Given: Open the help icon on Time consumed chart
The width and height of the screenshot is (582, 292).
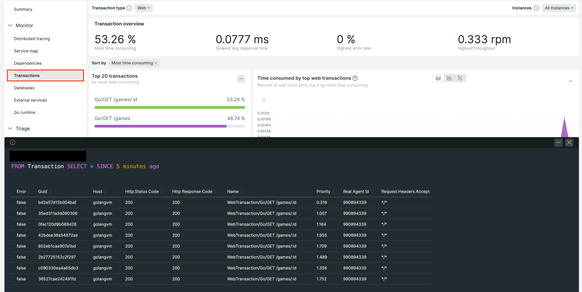Looking at the screenshot, I should point(355,78).
